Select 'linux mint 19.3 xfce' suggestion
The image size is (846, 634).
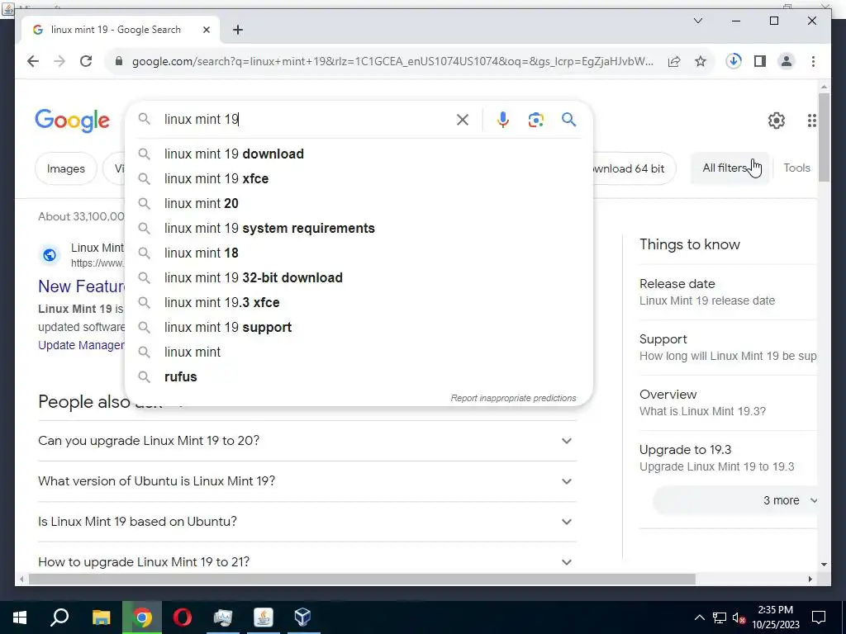[359, 303]
